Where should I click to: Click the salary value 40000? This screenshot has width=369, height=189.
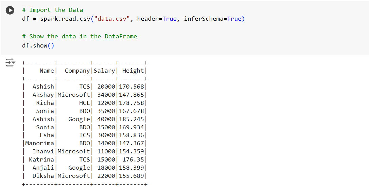pyautogui.click(x=106, y=119)
